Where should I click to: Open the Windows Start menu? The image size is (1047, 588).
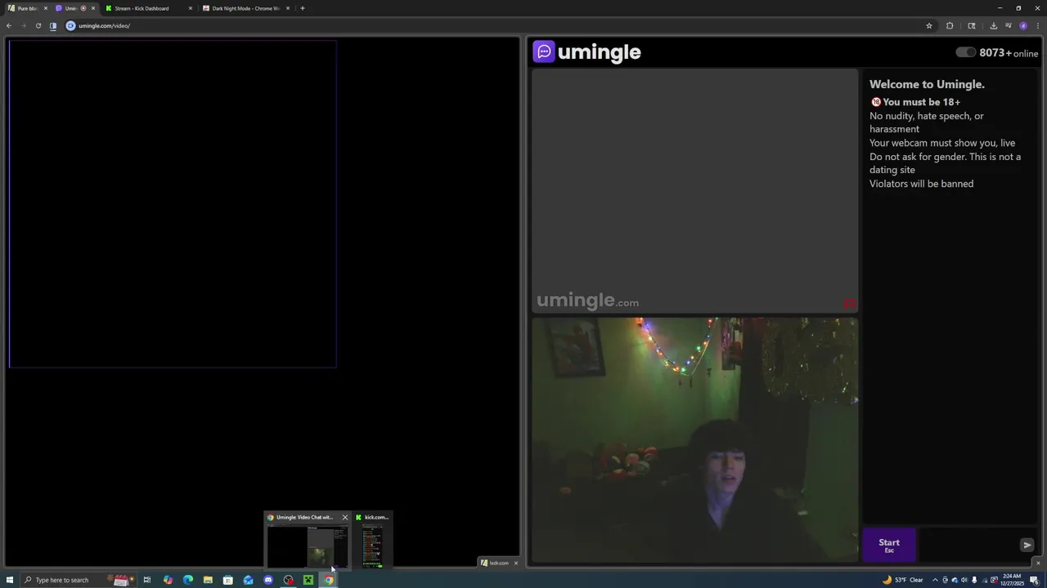pyautogui.click(x=10, y=580)
